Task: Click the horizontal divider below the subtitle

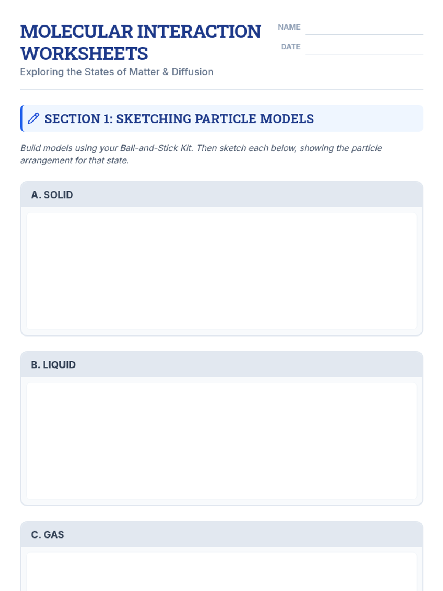Action: point(221,89)
